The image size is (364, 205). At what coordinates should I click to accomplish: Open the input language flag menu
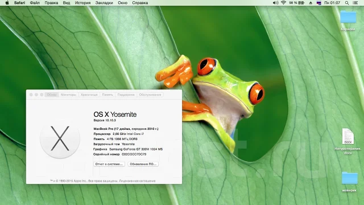coord(318,3)
